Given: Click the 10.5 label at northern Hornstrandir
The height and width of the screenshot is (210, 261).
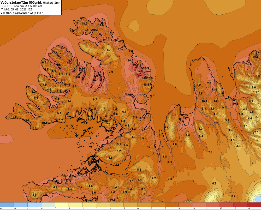Looking at the screenshot, I should tap(85, 23).
